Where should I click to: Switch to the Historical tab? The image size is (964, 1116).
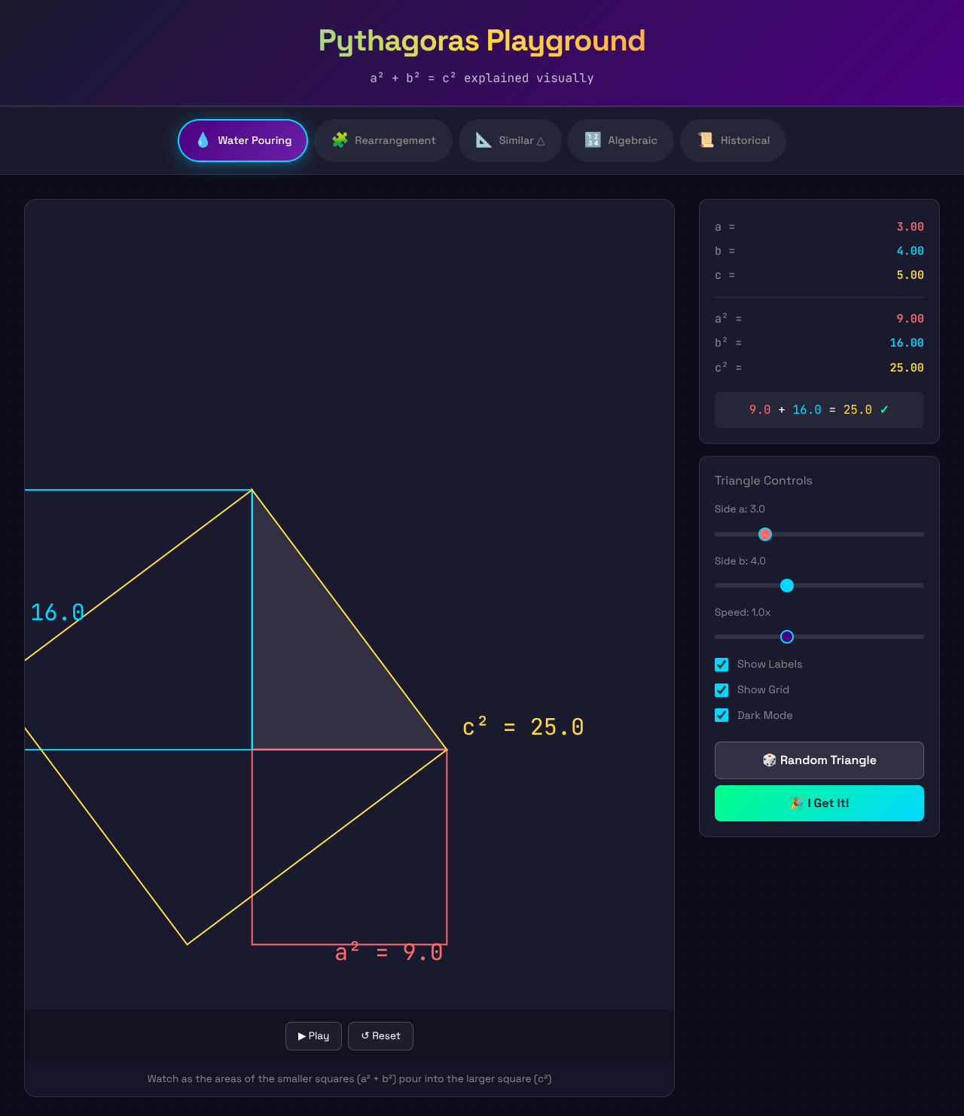click(733, 140)
